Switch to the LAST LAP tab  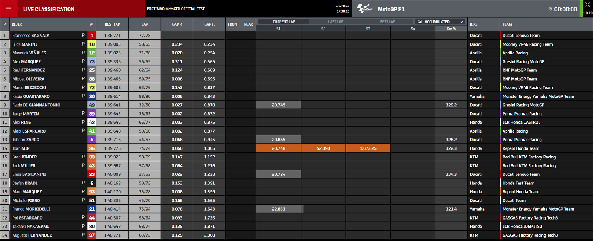[x=336, y=22]
